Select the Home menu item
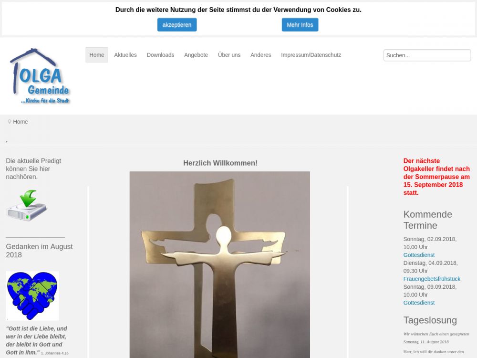The image size is (477, 358). pos(97,55)
